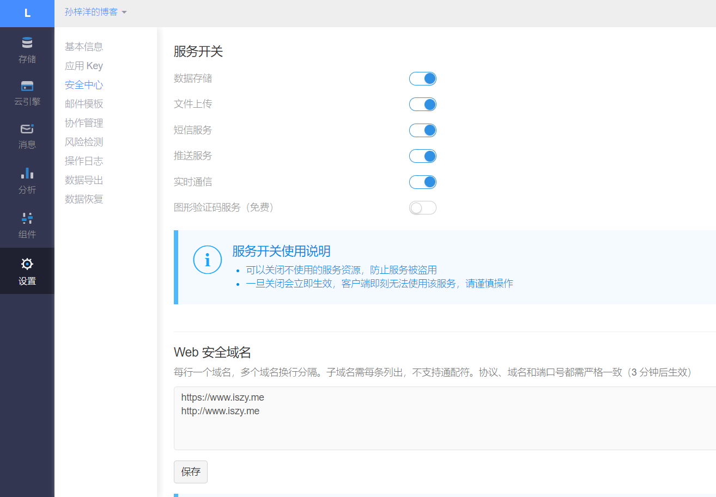Open the 消息 messaging icon
The width and height of the screenshot is (716, 497).
[27, 129]
